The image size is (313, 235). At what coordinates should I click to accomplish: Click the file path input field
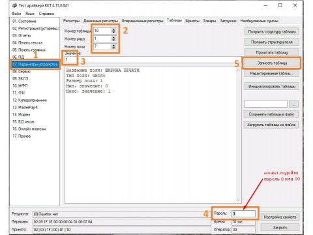[265, 104]
